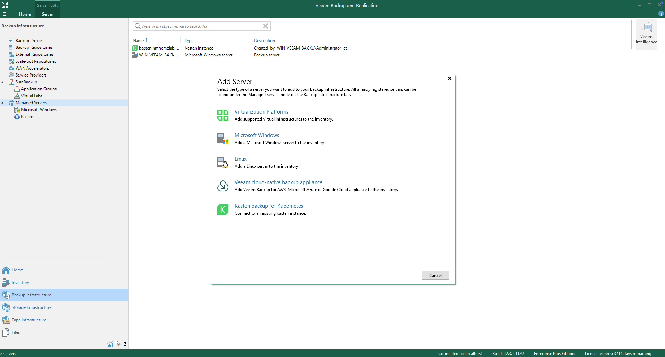Switch to the Home ribbon tab

(x=25, y=14)
